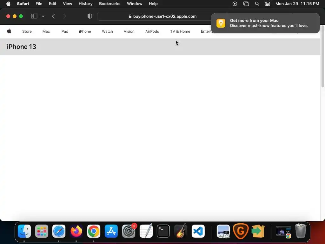Go back using the back arrow
Screen dimensions: 325x244
(x=53, y=16)
